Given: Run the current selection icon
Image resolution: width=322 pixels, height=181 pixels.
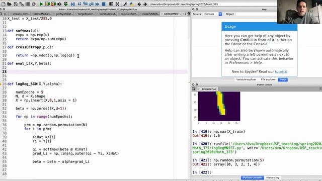Looking at the screenshot, I should coord(59,4).
